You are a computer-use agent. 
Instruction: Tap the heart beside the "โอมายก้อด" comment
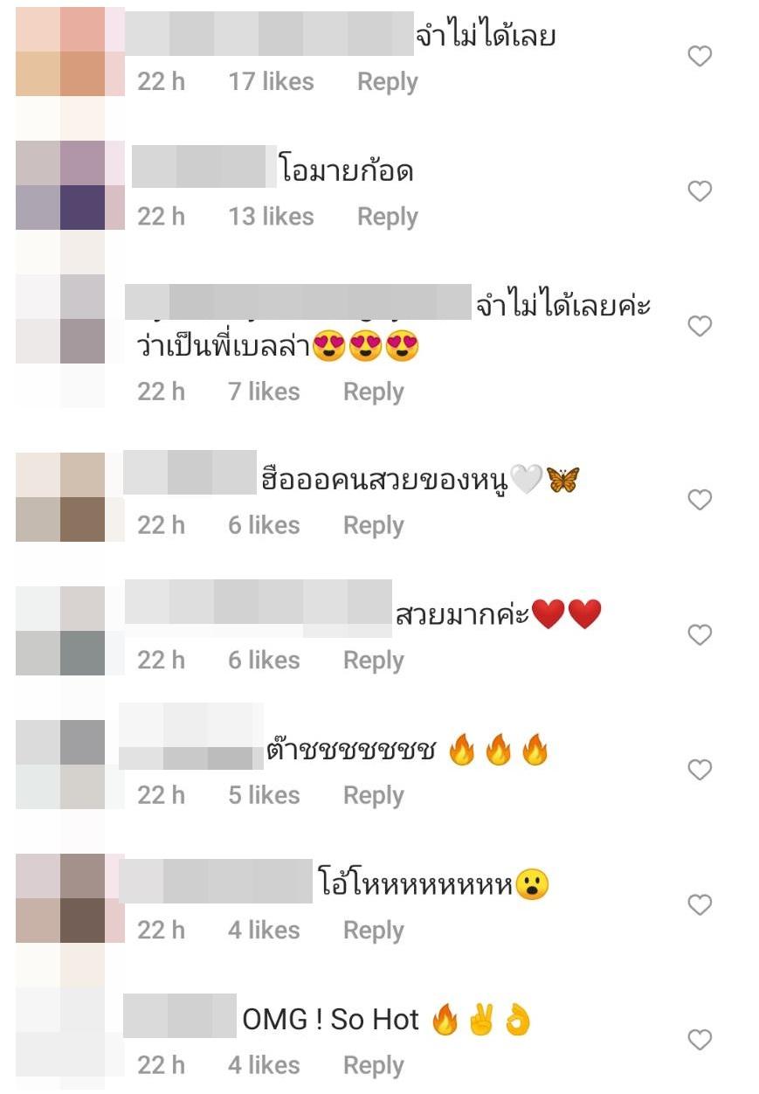click(700, 191)
